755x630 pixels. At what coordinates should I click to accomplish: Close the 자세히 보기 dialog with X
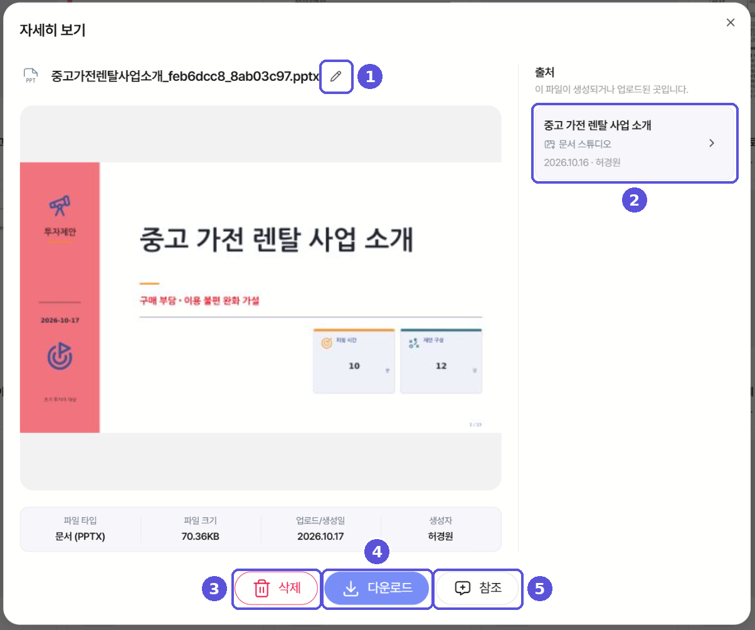(x=731, y=23)
